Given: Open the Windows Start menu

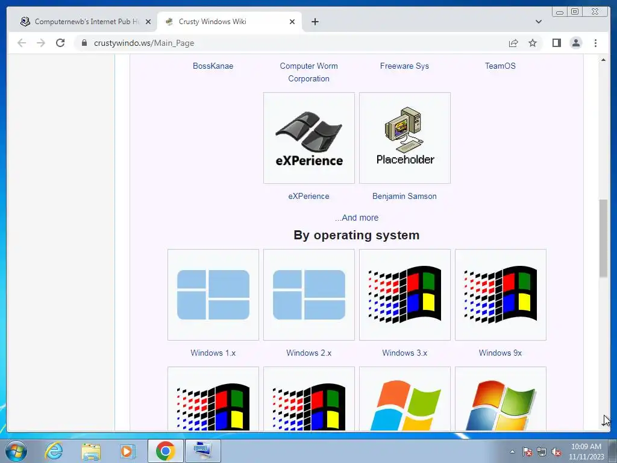Looking at the screenshot, I should [16, 451].
